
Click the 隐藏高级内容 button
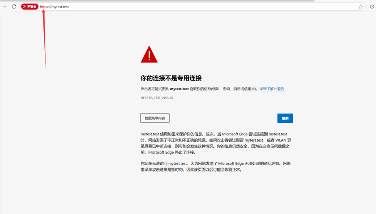point(155,118)
